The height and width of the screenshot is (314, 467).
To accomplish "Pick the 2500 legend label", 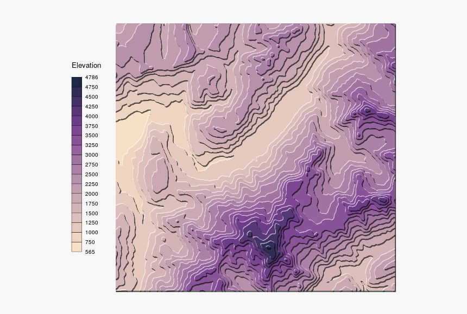I will [x=91, y=175].
